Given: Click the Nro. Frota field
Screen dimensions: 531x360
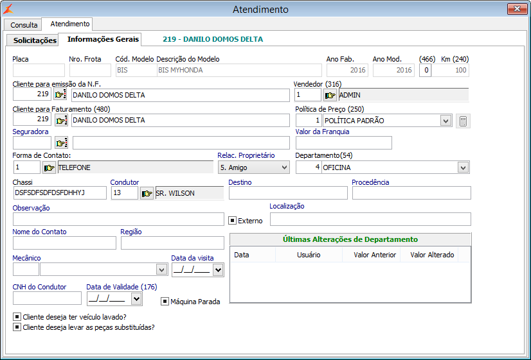Looking at the screenshot, I should pos(90,71).
